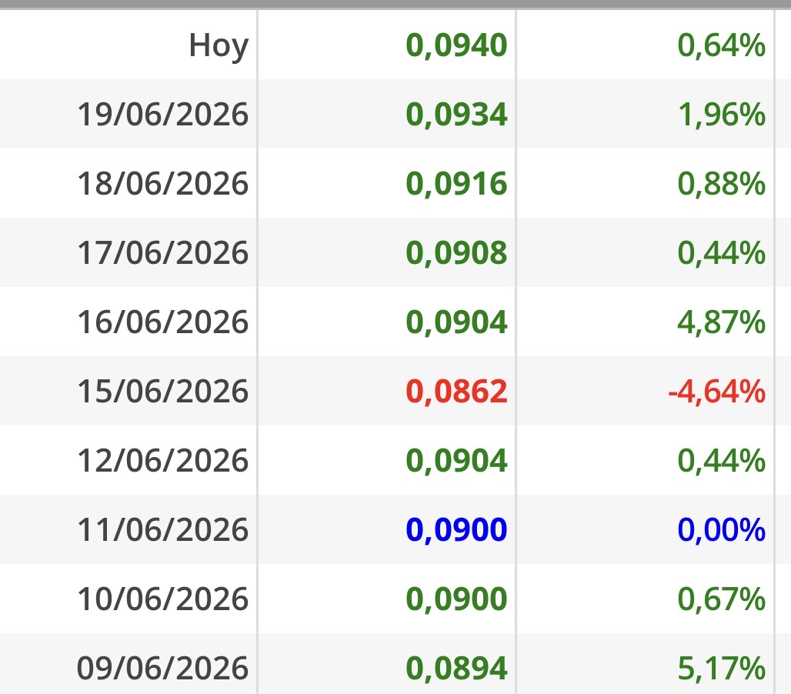Click the red -4,64% change value
Image resolution: width=791 pixels, height=694 pixels.
pos(717,391)
